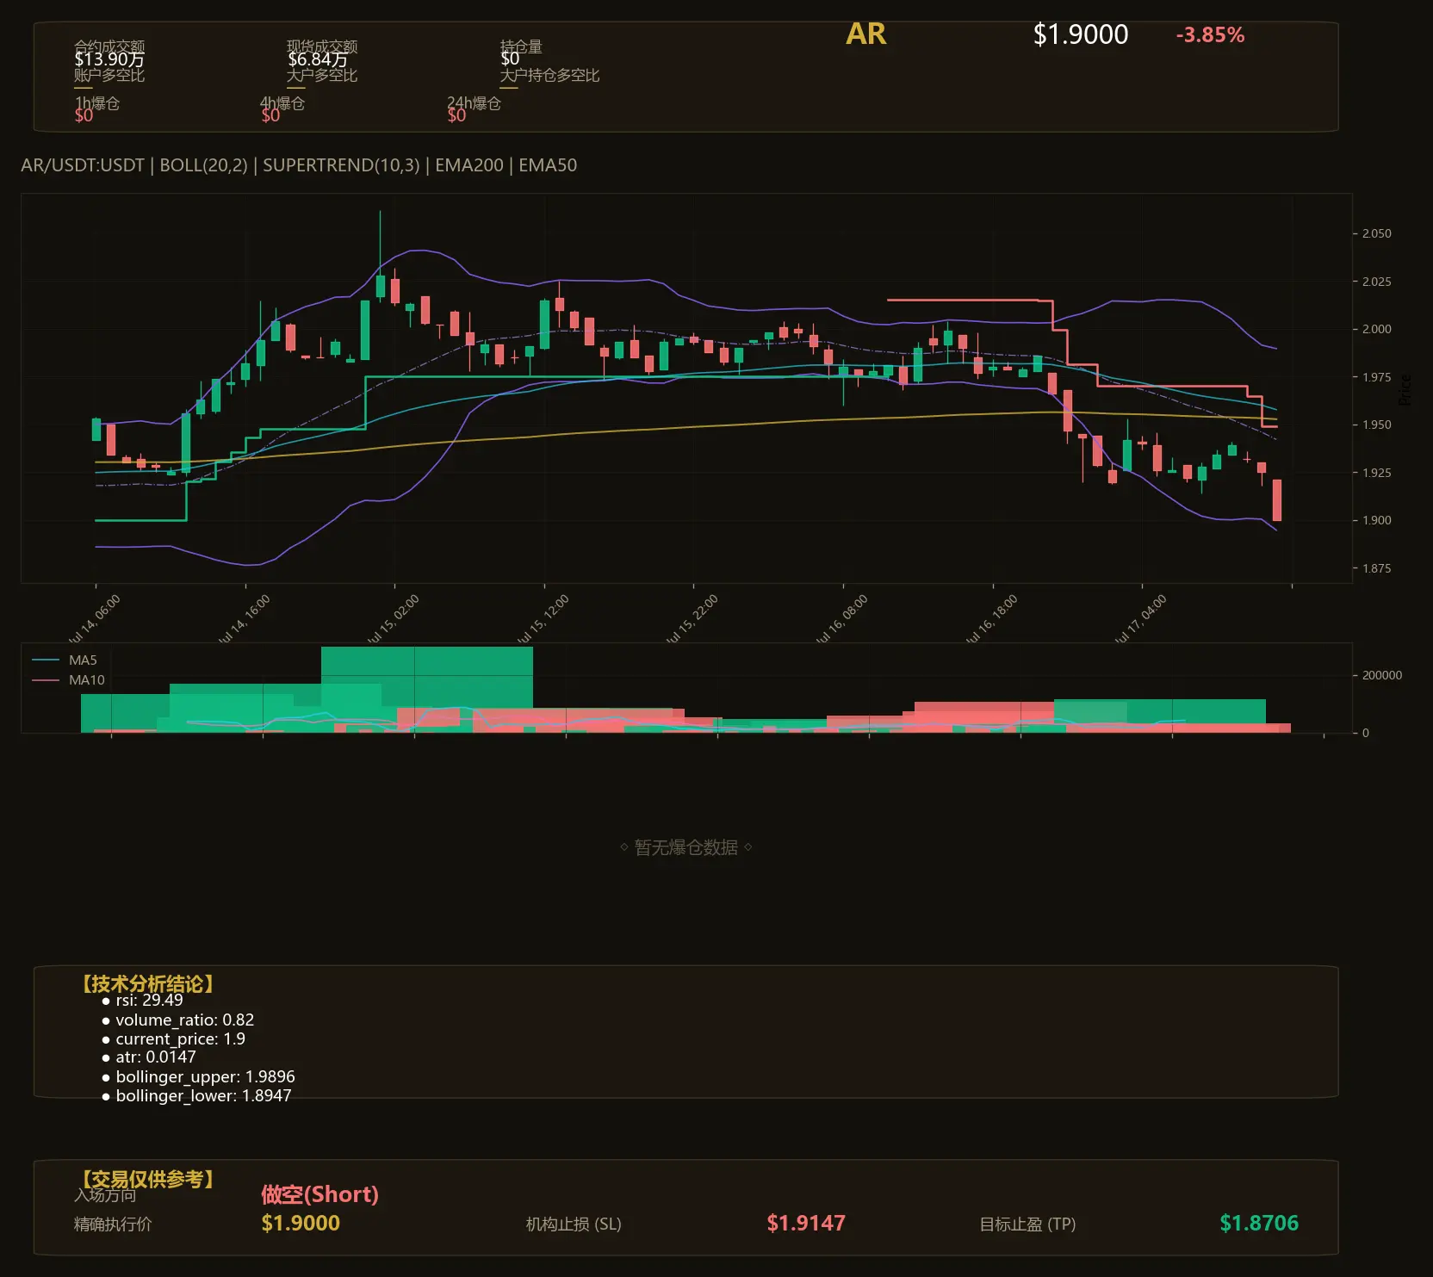Click the AR ticker symbol title

coord(865,34)
